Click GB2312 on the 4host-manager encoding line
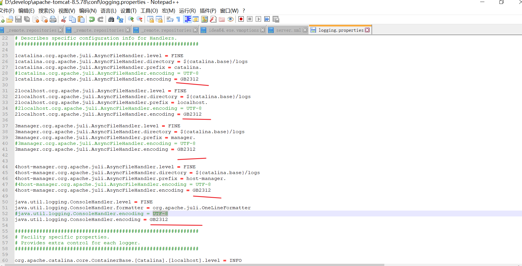The image size is (522, 266). 201,190
